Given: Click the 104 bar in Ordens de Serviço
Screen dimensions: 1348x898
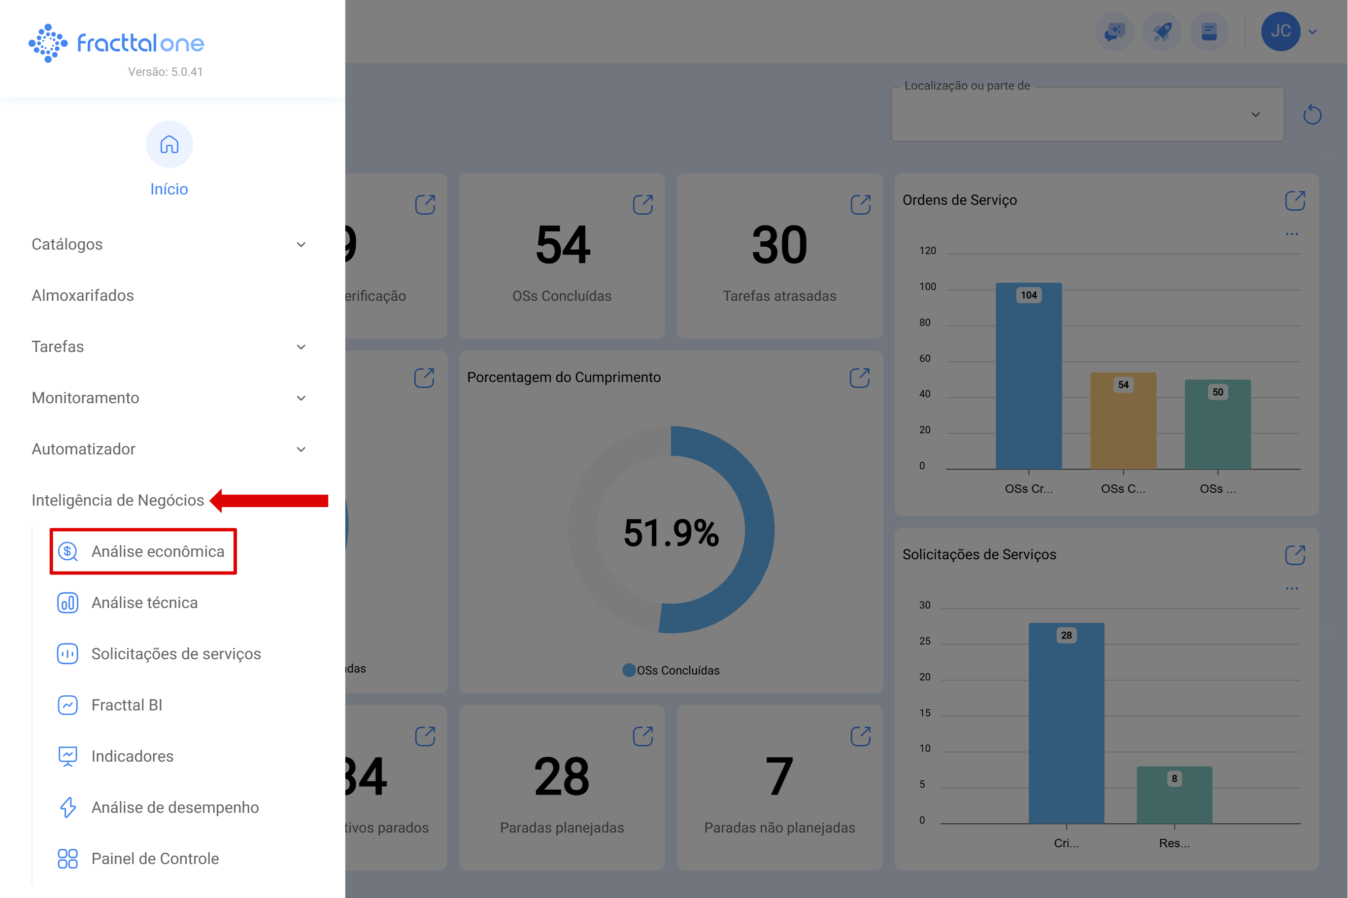Looking at the screenshot, I should click(1029, 376).
